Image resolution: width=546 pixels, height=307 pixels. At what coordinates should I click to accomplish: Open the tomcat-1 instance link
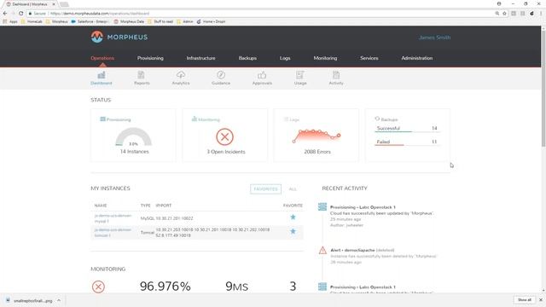tap(113, 233)
